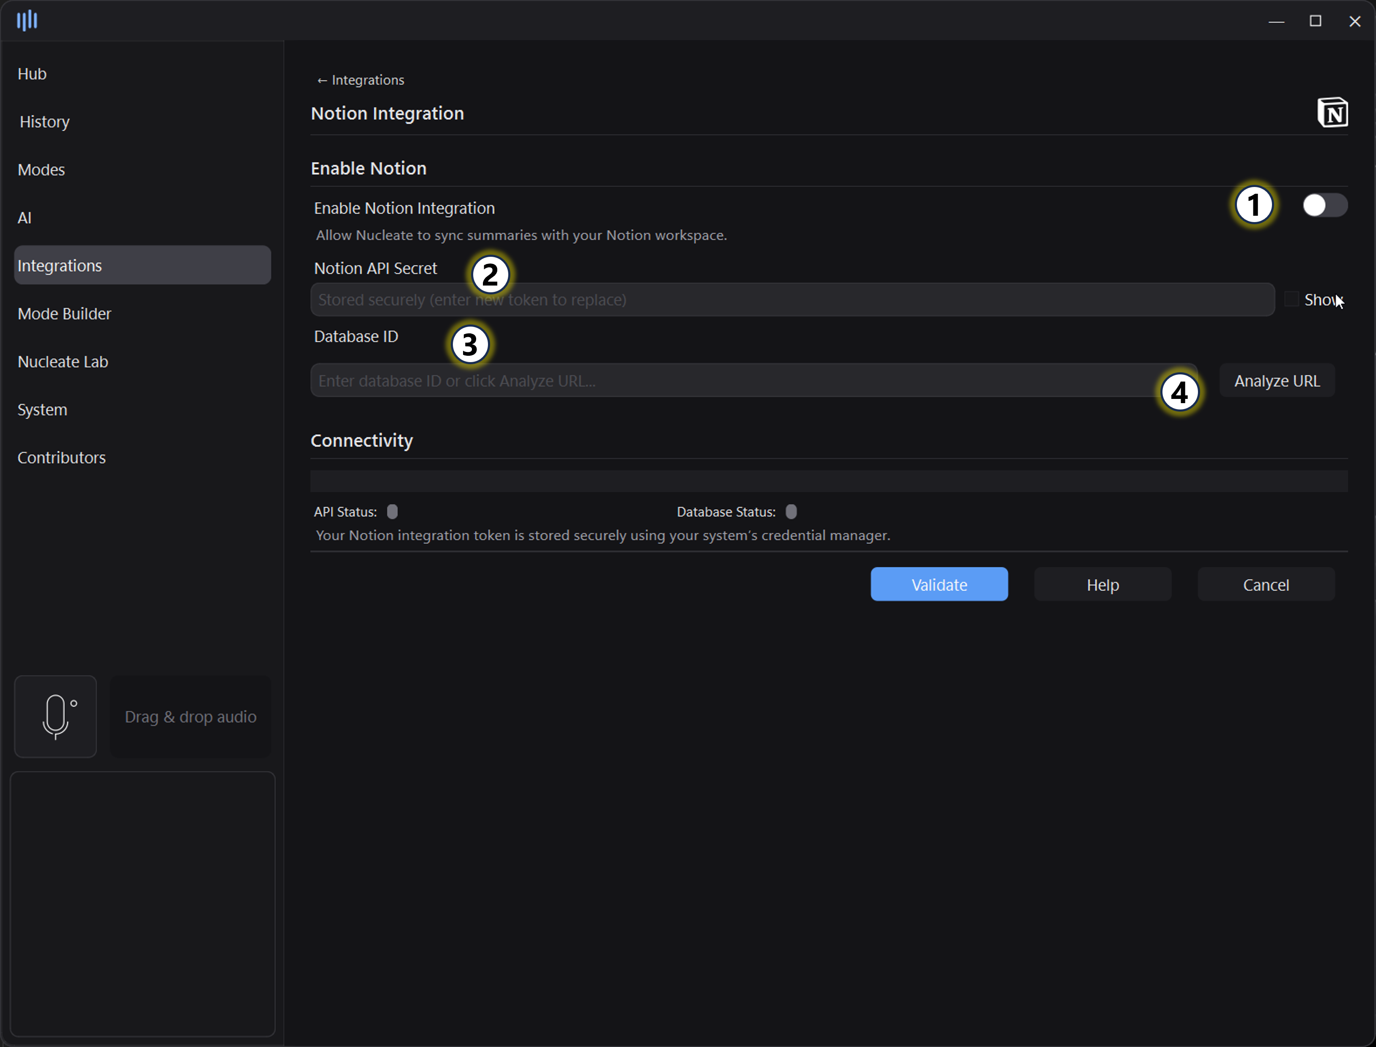Click the API Status indicator
The width and height of the screenshot is (1376, 1047).
tap(392, 512)
